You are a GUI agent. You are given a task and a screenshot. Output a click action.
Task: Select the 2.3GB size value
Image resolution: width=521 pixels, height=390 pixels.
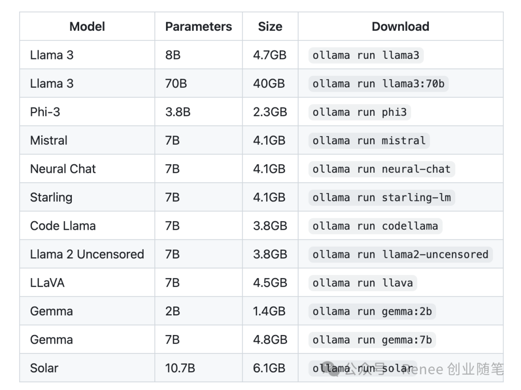point(270,112)
